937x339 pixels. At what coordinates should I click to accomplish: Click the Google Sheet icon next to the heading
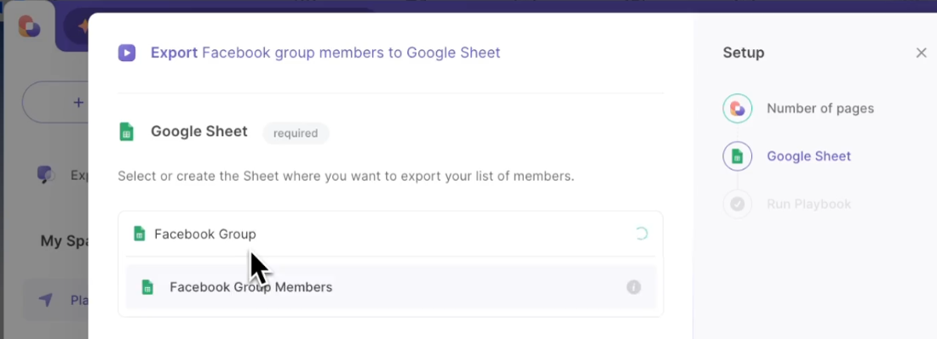pos(126,132)
